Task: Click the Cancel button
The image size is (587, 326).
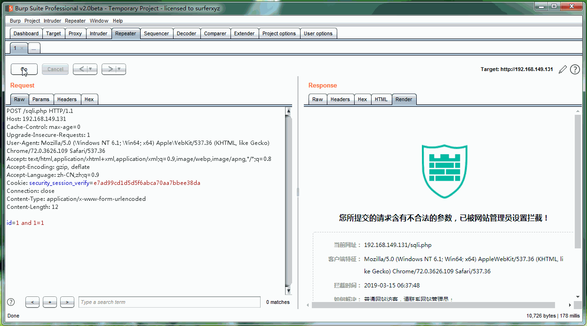Action: pyautogui.click(x=56, y=69)
